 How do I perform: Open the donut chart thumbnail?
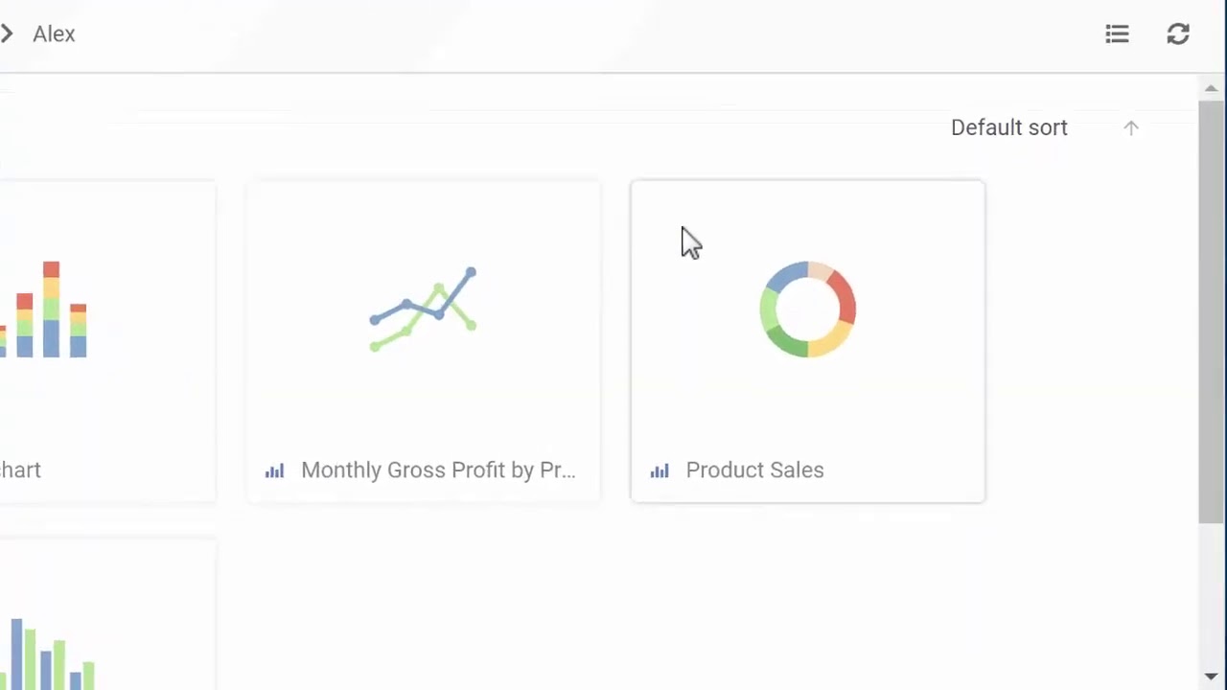click(x=807, y=310)
